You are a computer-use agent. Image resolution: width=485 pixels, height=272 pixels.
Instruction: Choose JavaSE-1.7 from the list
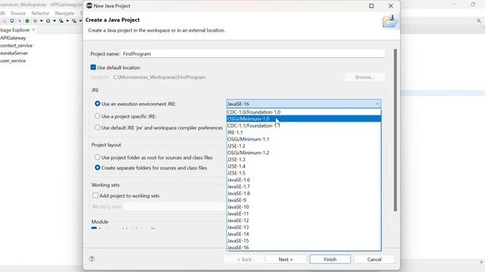click(x=304, y=187)
